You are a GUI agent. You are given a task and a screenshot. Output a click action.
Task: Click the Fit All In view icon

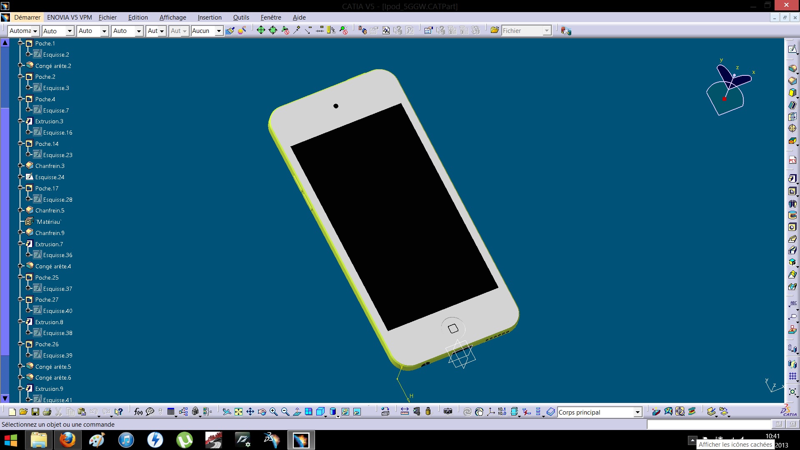(238, 412)
